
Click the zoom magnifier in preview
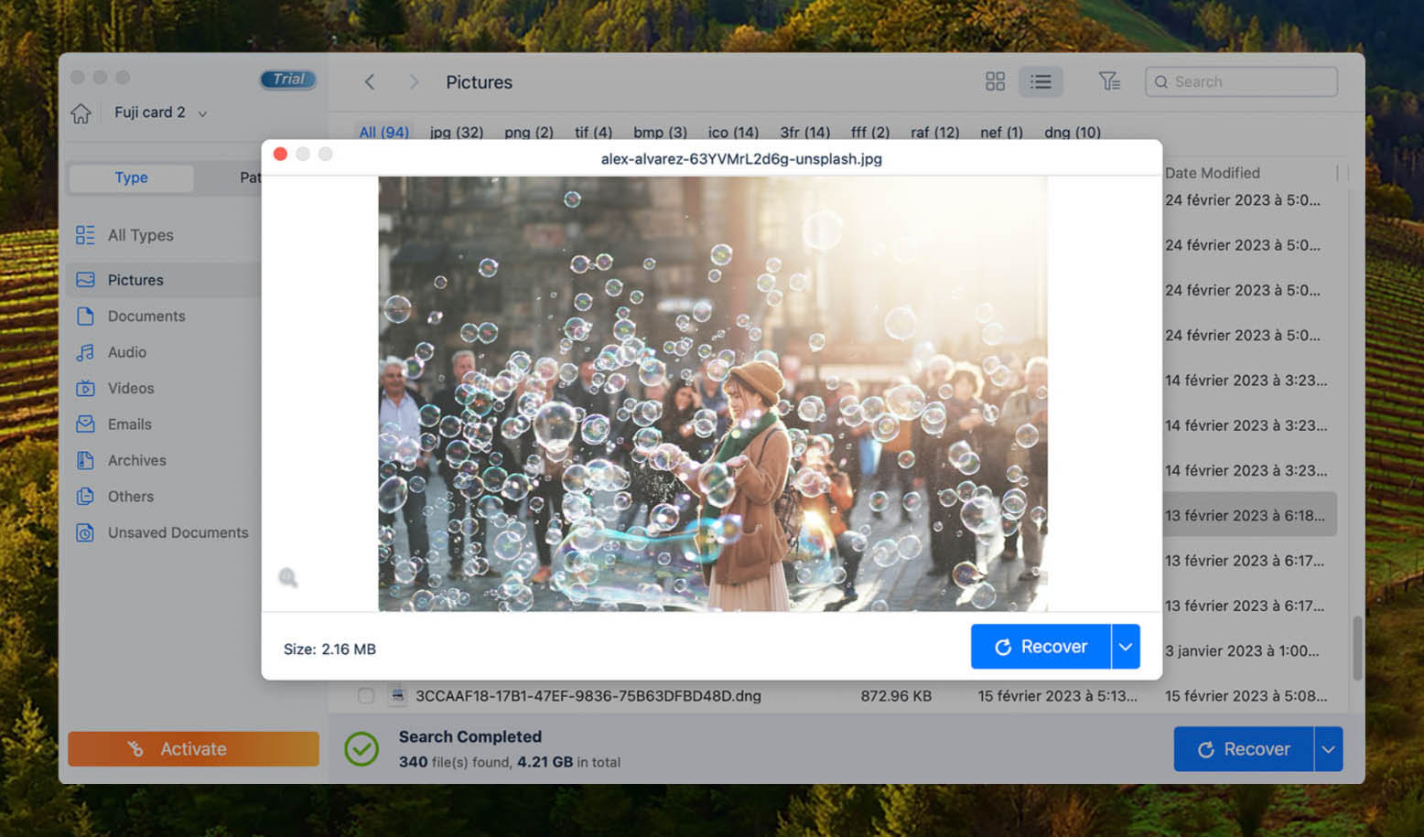pos(288,577)
